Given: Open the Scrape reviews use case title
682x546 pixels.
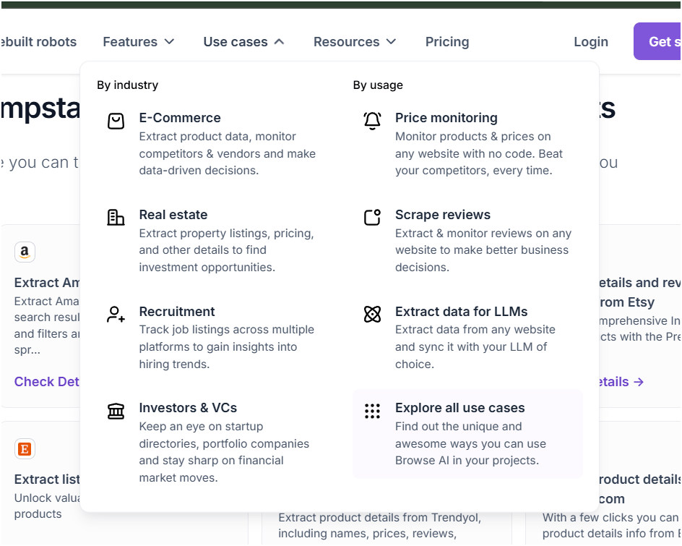Looking at the screenshot, I should coord(442,215).
